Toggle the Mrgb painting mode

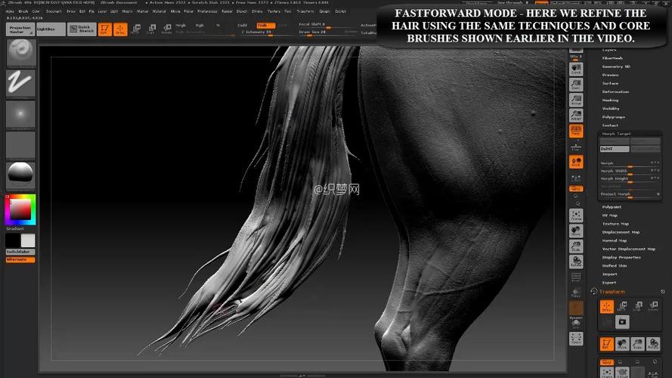pos(181,25)
